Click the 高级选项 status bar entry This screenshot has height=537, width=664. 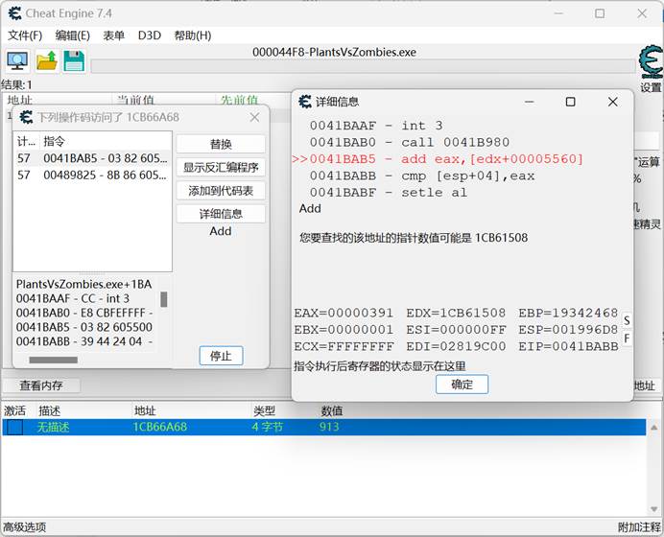(25, 527)
